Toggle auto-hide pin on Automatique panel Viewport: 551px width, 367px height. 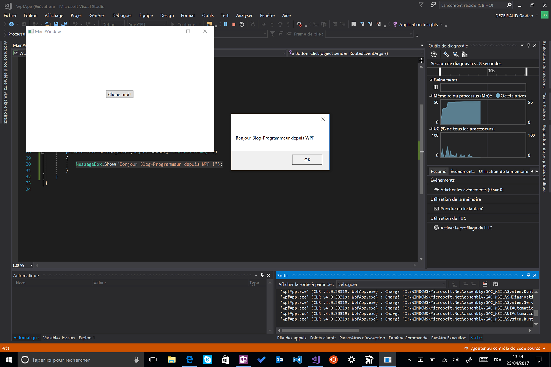pos(262,275)
